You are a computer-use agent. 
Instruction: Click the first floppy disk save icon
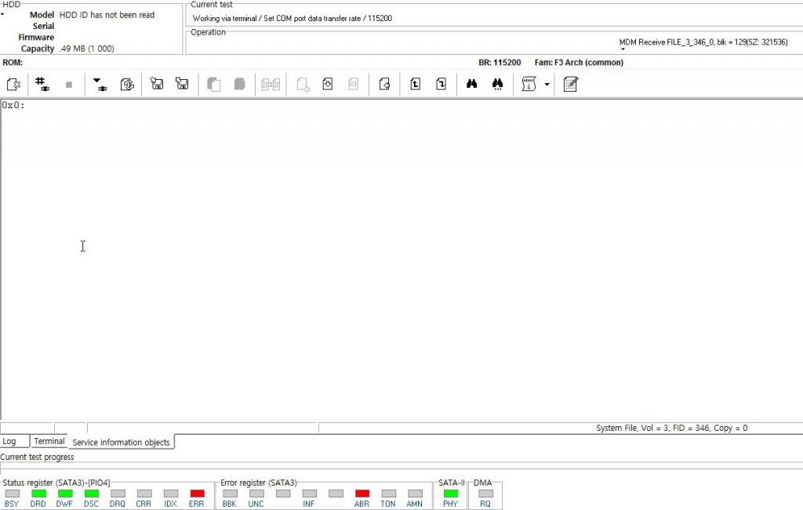point(157,84)
